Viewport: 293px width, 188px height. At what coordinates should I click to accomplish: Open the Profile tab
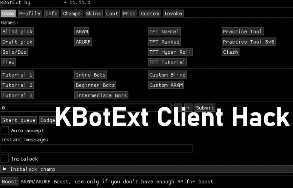[30, 14]
